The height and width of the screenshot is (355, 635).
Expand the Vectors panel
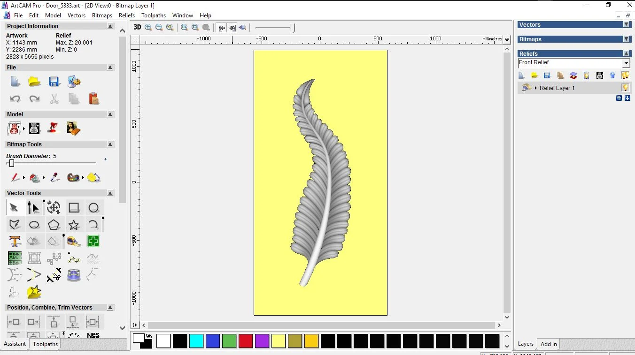[626, 25]
